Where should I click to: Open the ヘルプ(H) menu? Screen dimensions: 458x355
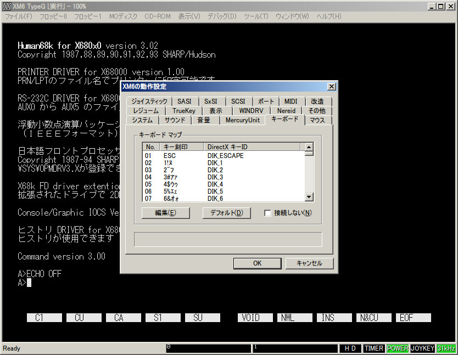coord(328,16)
